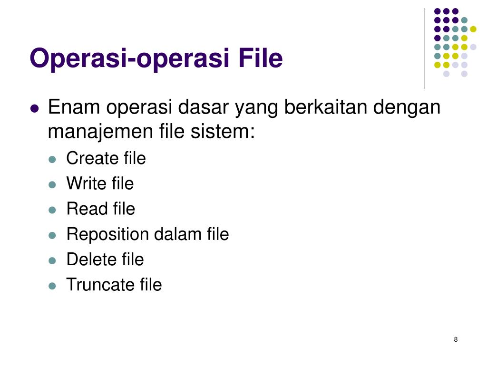487x365 pixels.
Task: Click the decorative colored dot pattern graphic
Action: point(455,42)
